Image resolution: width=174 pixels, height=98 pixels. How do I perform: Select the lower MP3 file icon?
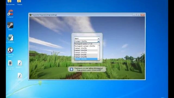(20, 76)
